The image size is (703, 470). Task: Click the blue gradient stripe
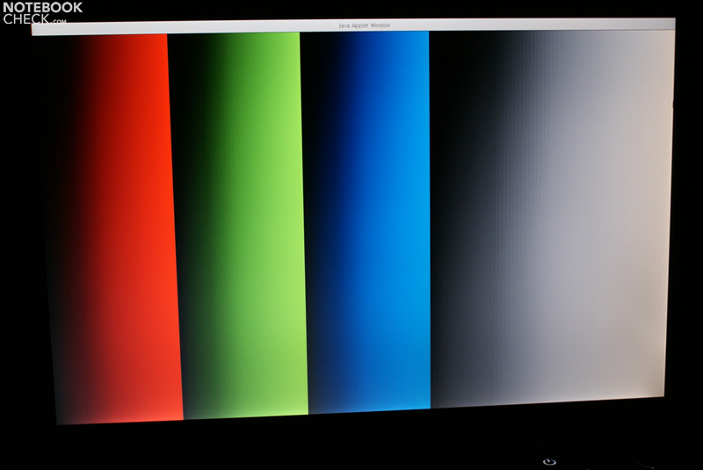click(366, 222)
